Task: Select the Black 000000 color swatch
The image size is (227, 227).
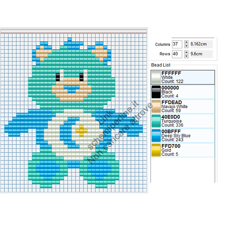Action: coord(156,92)
